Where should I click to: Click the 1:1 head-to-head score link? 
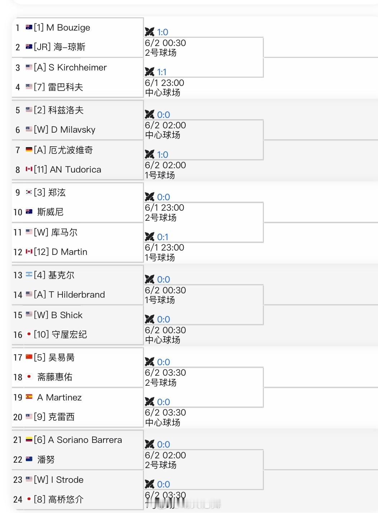162,72
